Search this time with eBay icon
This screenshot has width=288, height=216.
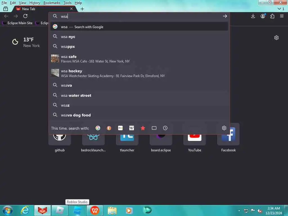point(120,128)
